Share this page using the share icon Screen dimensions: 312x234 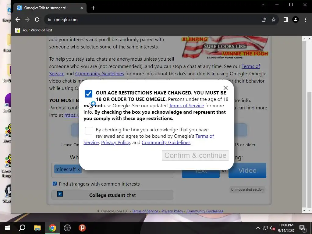tap(264, 19)
